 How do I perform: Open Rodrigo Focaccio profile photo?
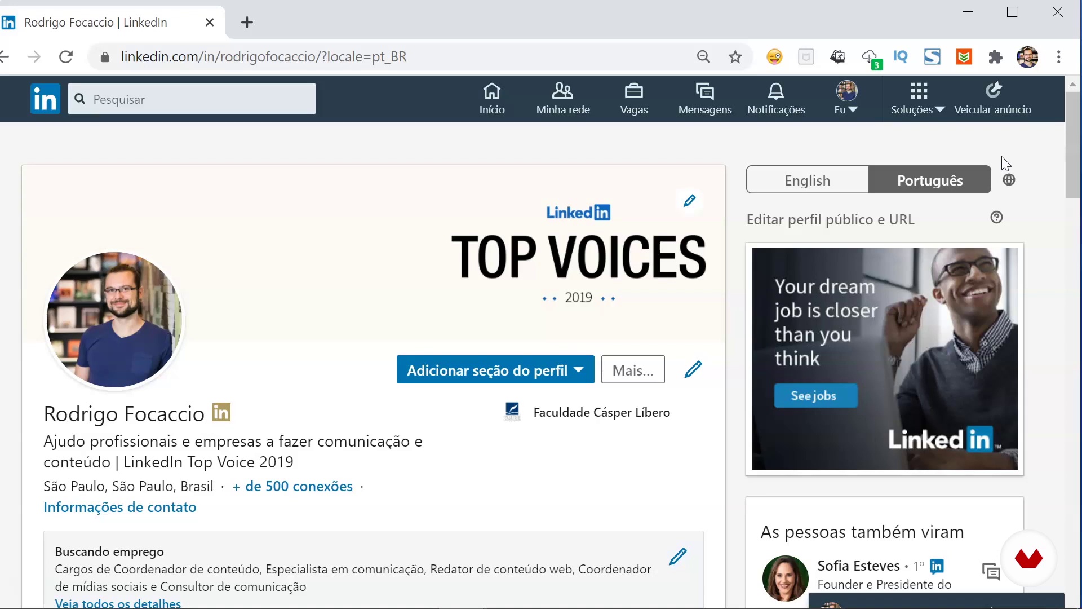[114, 320]
